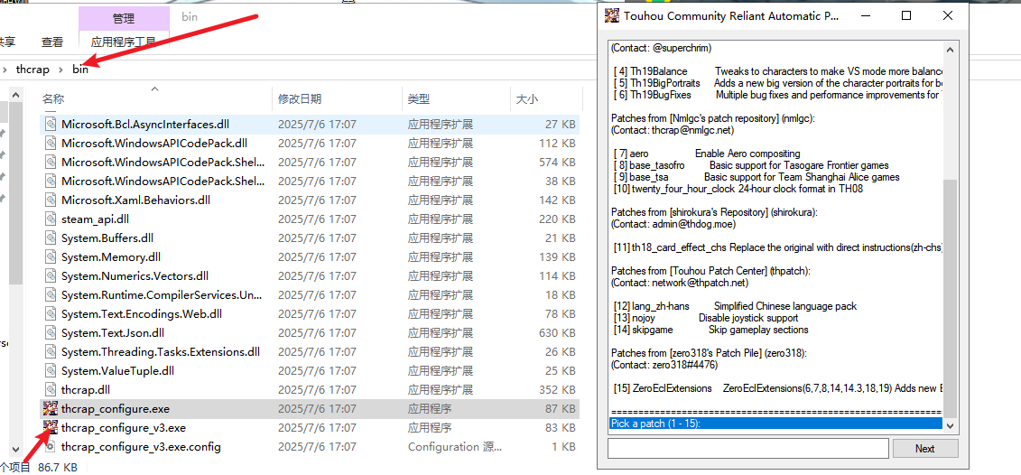This screenshot has height=475, width=1021.
Task: Click the patcher log scrollbar up arrow
Action: 950,50
